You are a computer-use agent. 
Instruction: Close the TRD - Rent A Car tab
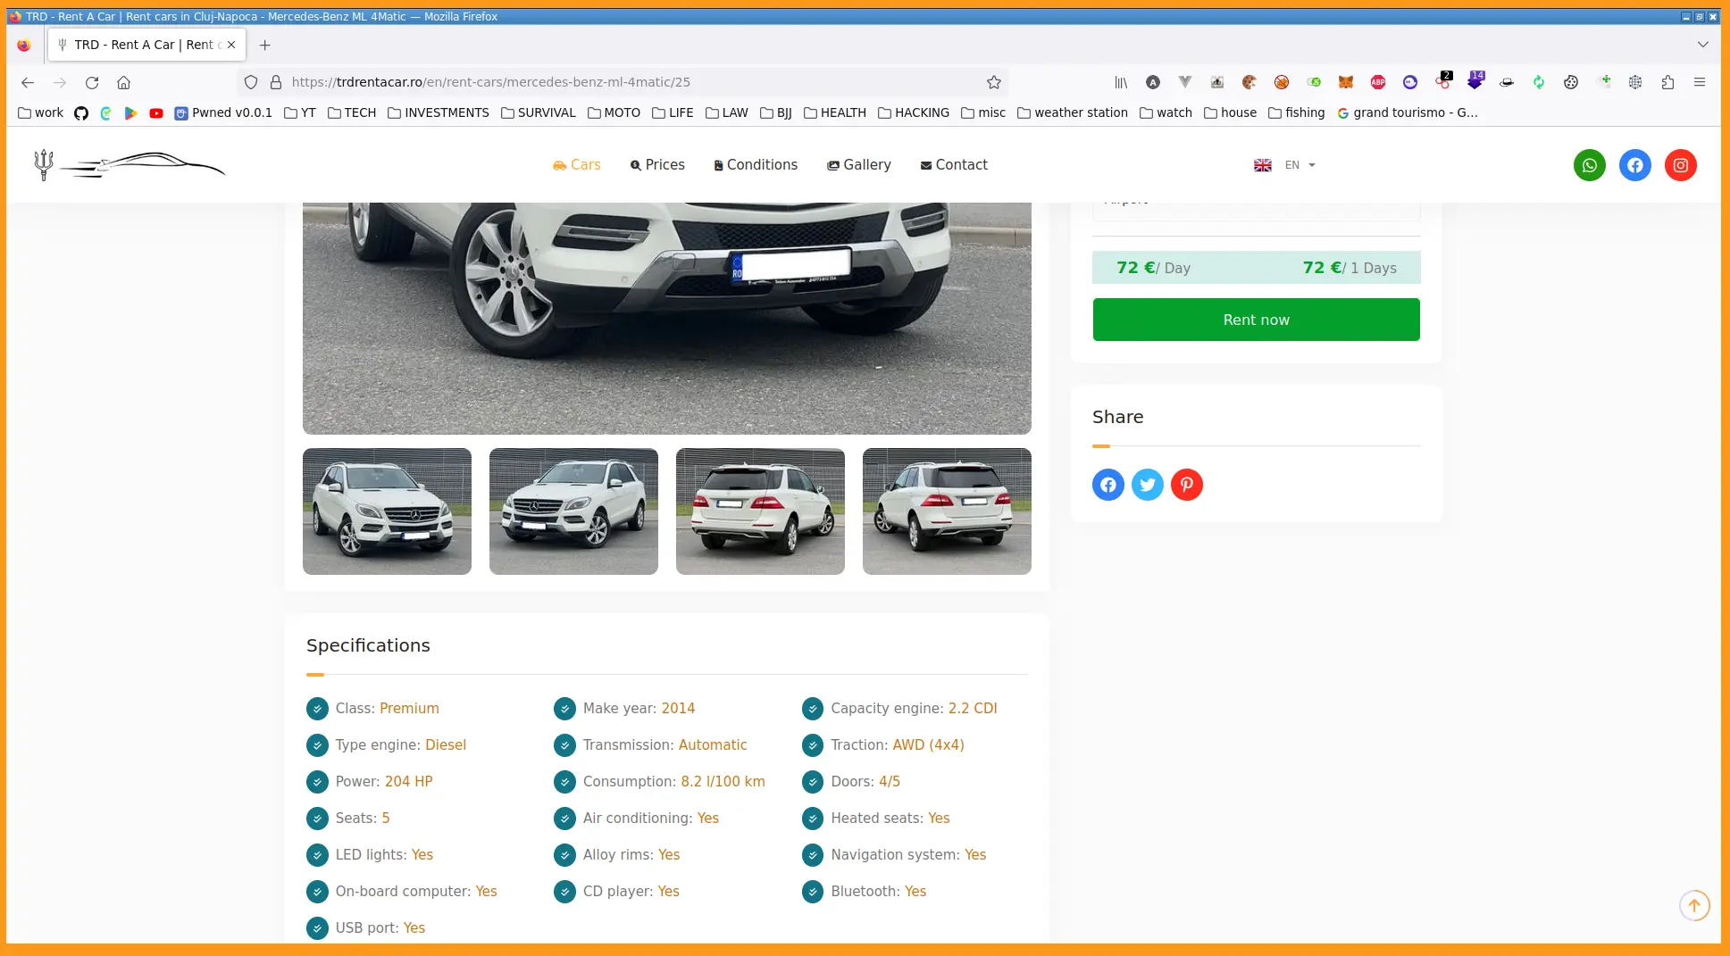(231, 45)
